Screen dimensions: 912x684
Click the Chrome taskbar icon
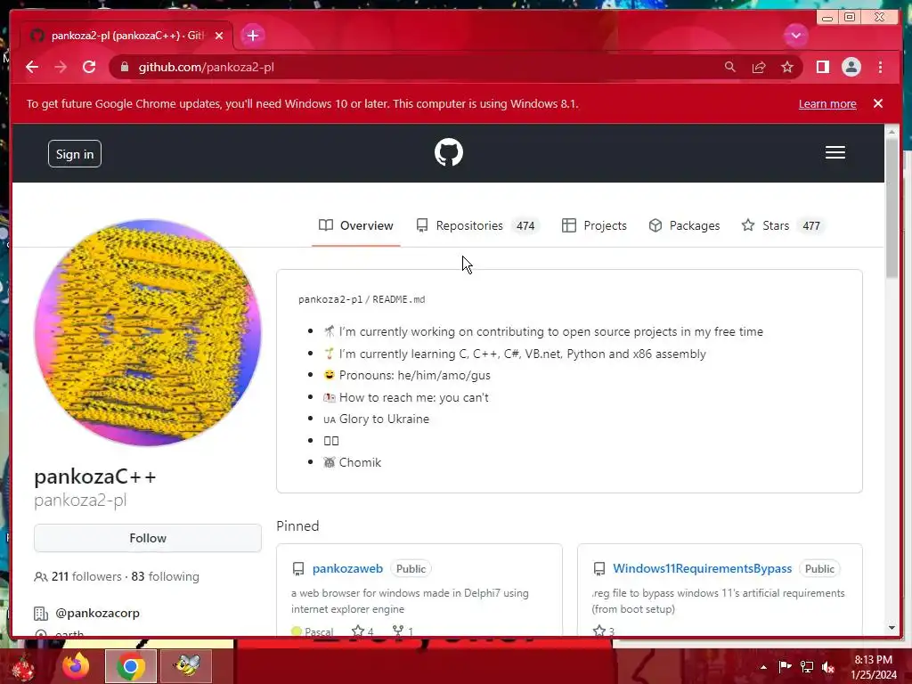coord(131,666)
